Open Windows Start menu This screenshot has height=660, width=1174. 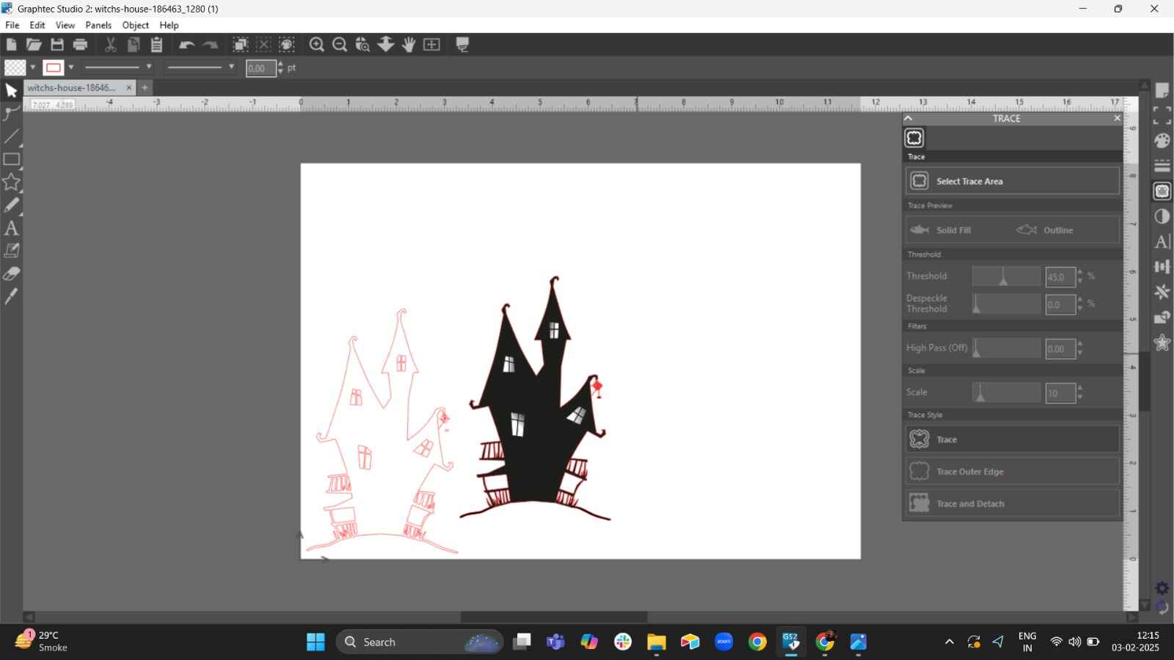(316, 642)
